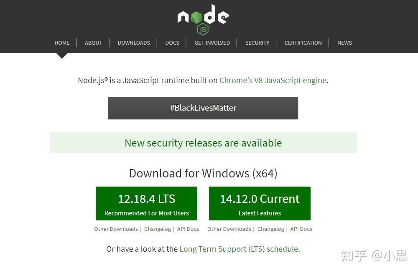View Changelog for the Current release
The width and height of the screenshot is (418, 273).
tap(270, 229)
